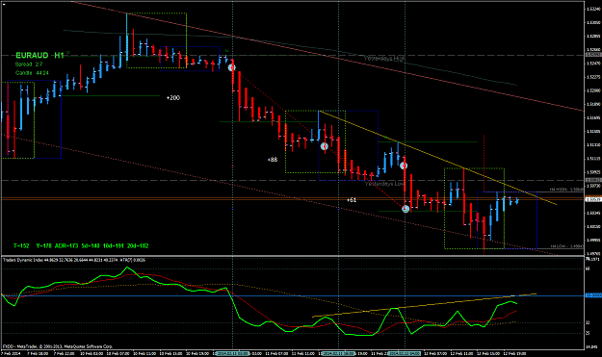The width and height of the screenshot is (602, 357).
Task: Click the Y-178 range value
Action: click(x=44, y=245)
